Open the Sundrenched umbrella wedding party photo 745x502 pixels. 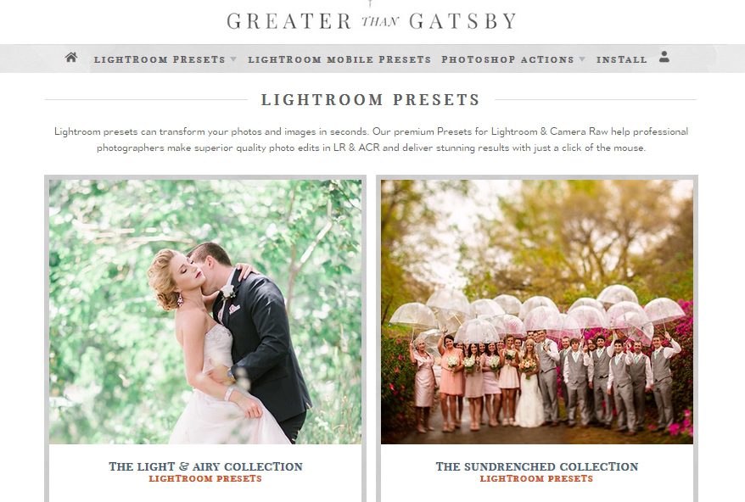pos(537,311)
